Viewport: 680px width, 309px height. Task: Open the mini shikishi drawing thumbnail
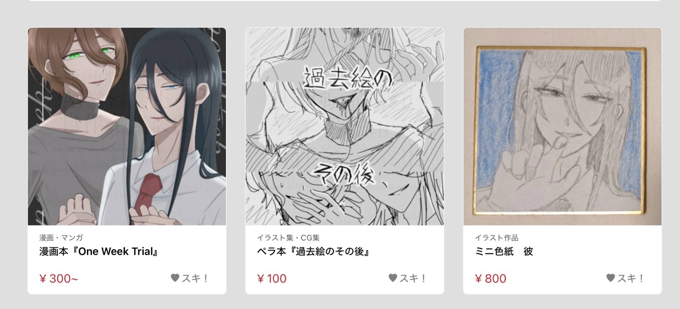562,126
